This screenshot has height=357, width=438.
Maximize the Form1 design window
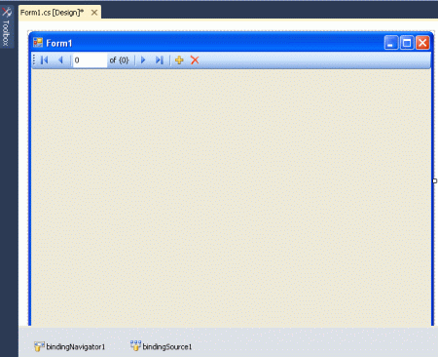(407, 43)
